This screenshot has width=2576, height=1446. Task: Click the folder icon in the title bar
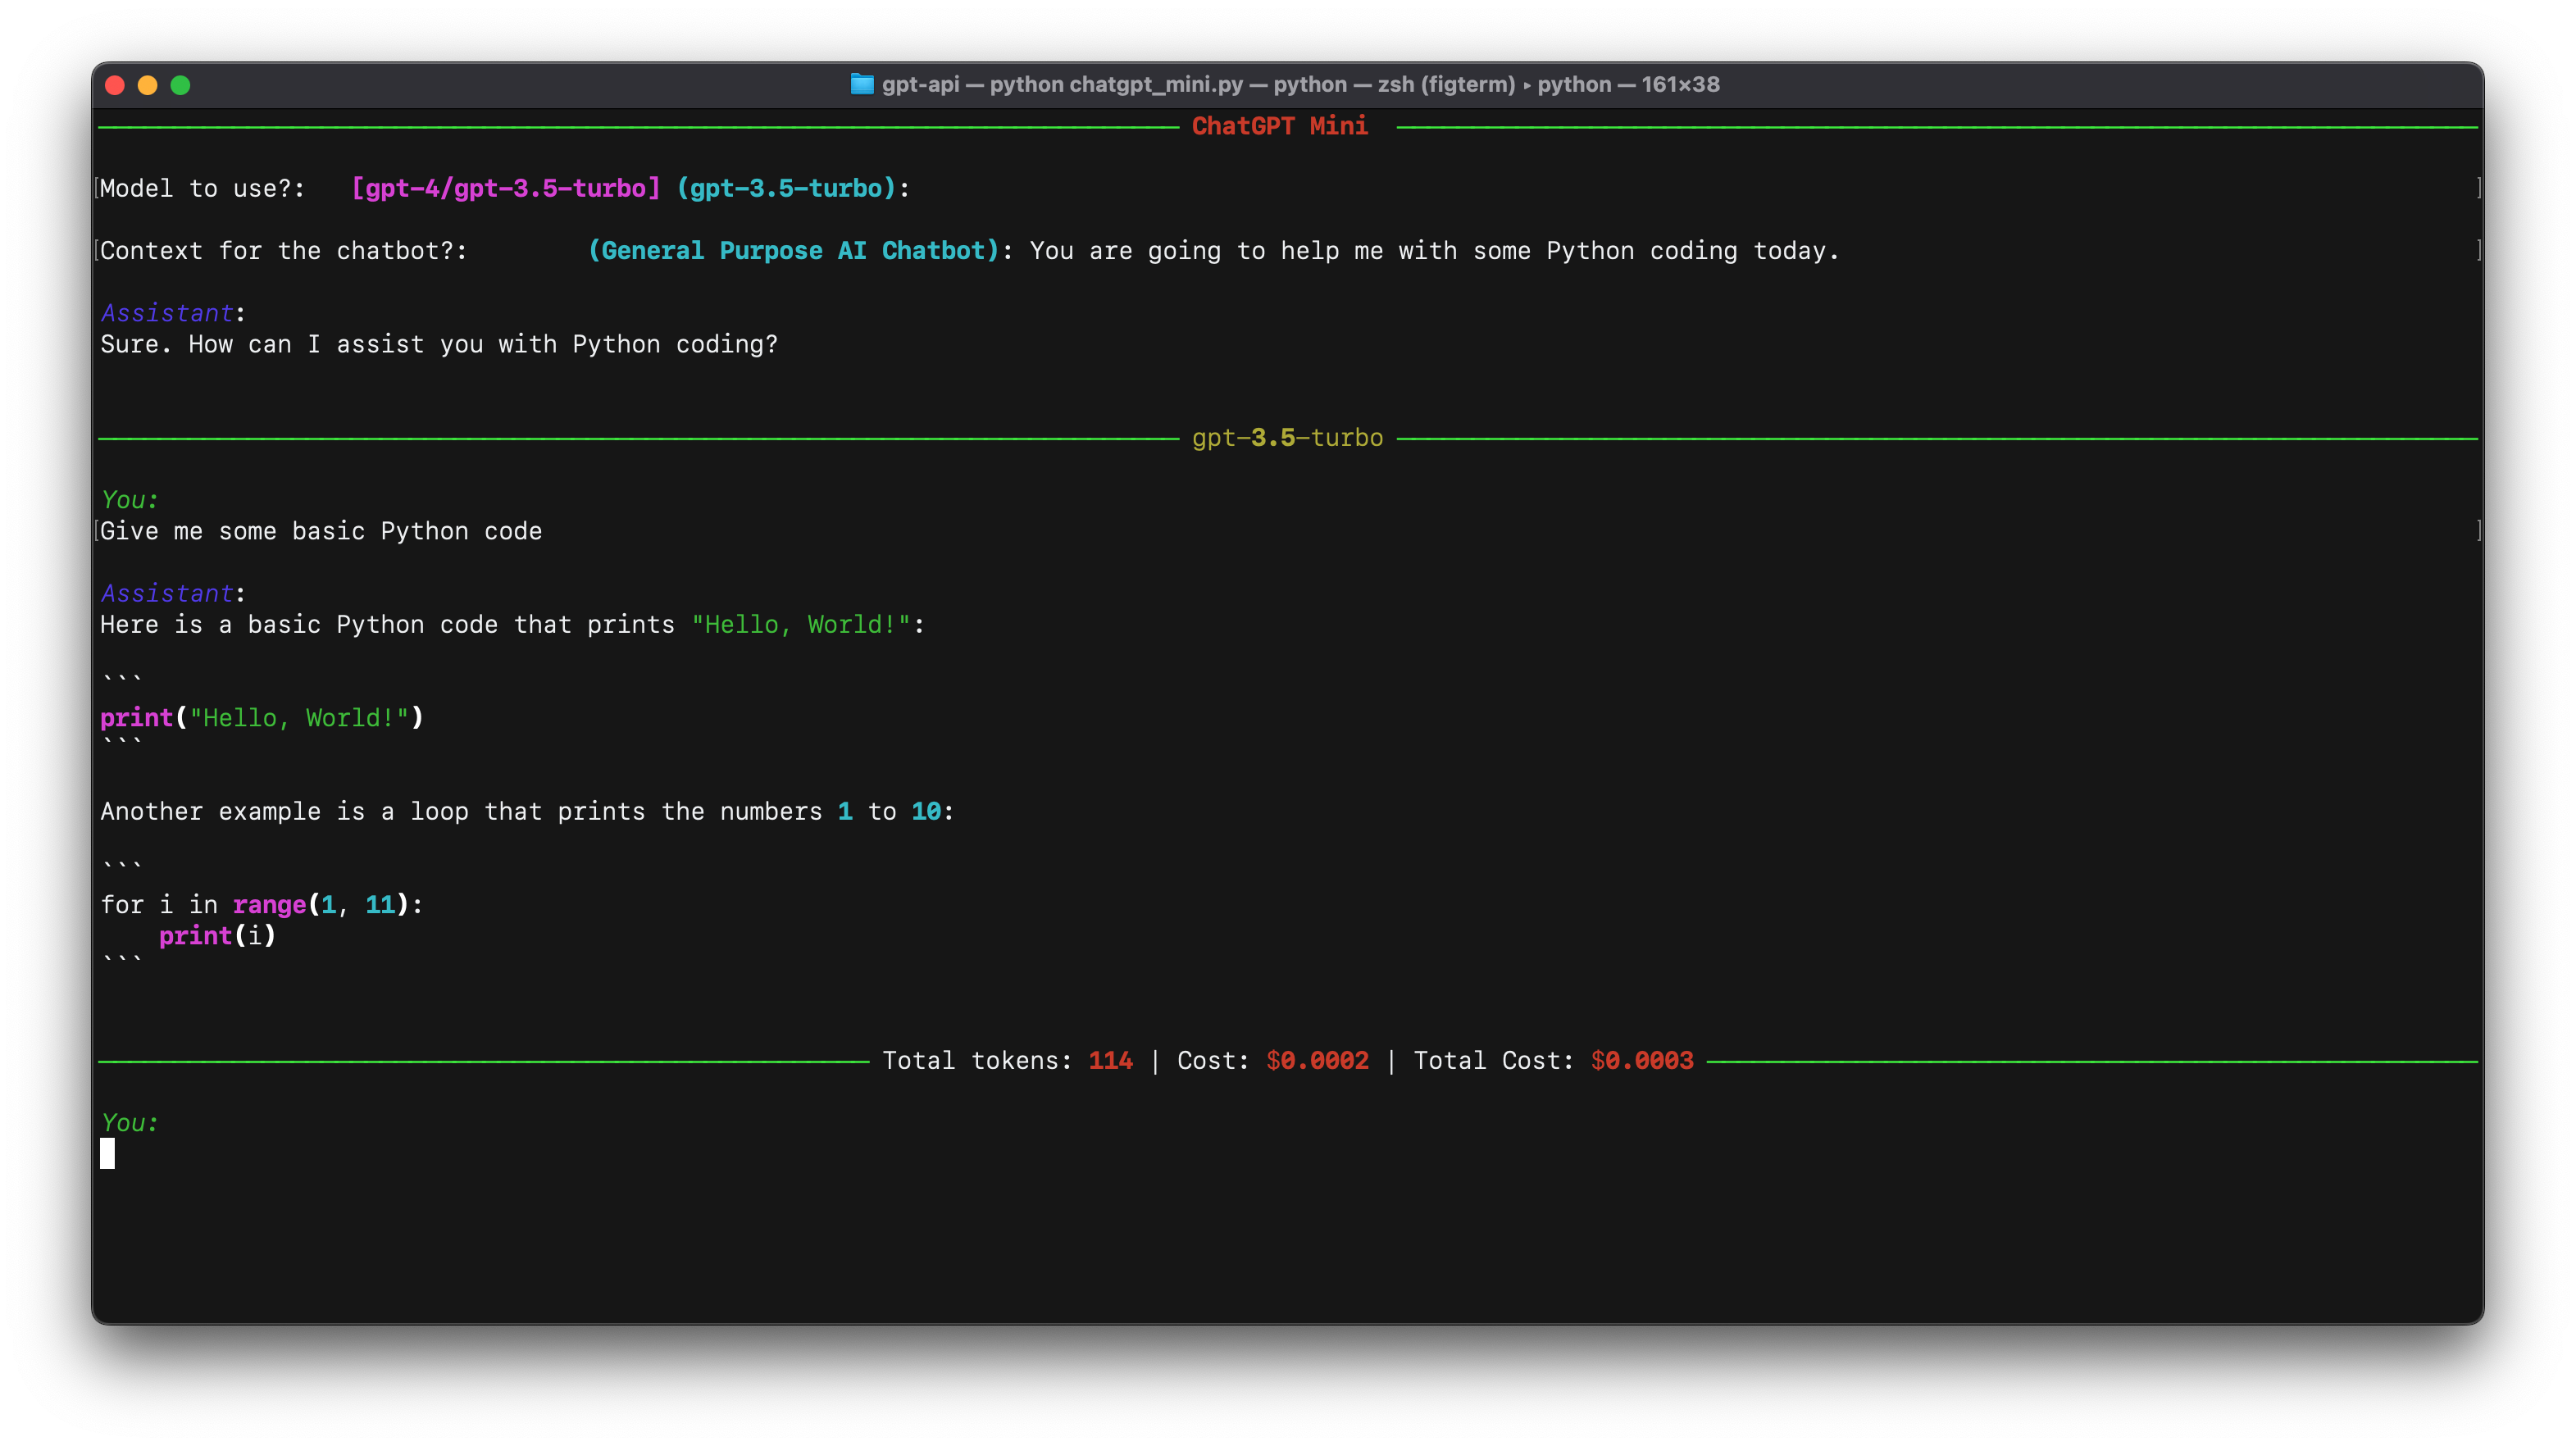click(861, 84)
